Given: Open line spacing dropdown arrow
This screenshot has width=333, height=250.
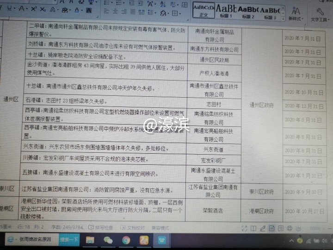Looking at the screenshot, I should (x=155, y=13).
